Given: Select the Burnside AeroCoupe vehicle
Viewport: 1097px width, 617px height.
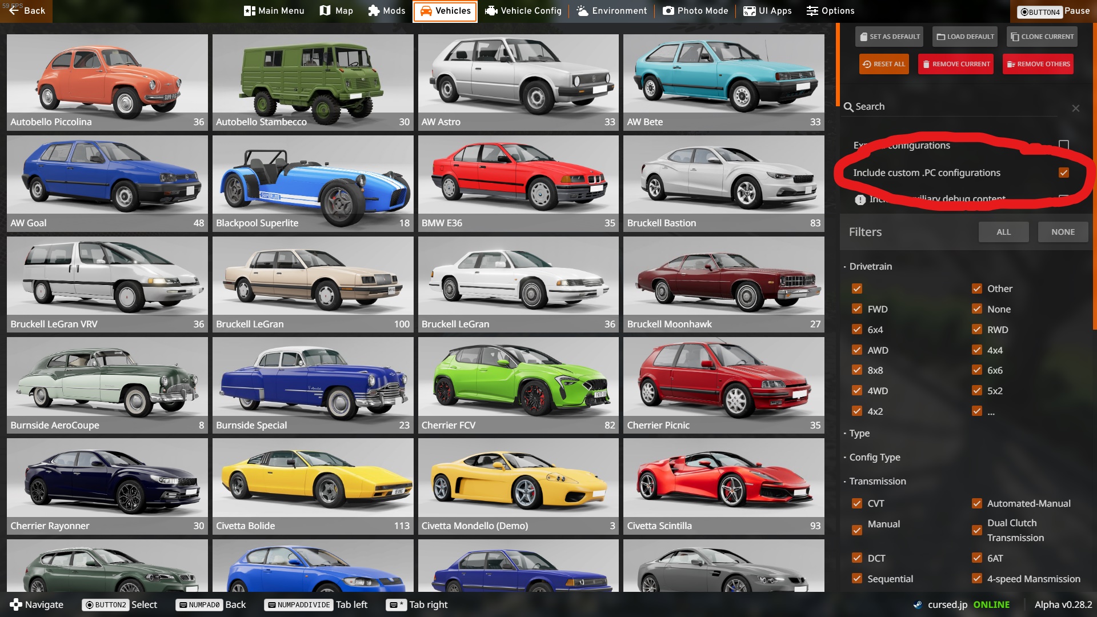Looking at the screenshot, I should [107, 385].
